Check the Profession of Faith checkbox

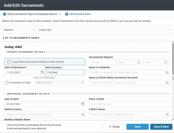6,83
